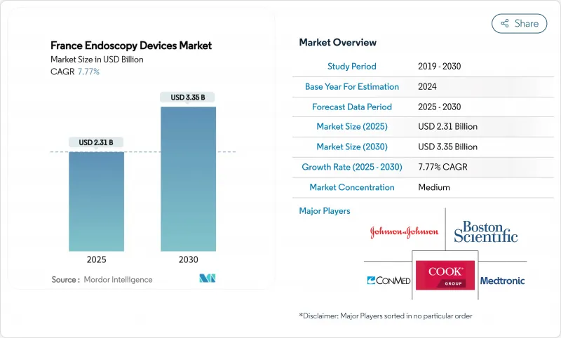The height and width of the screenshot is (338, 561).
Task: Open the Cook Group logo
Action: (x=445, y=275)
